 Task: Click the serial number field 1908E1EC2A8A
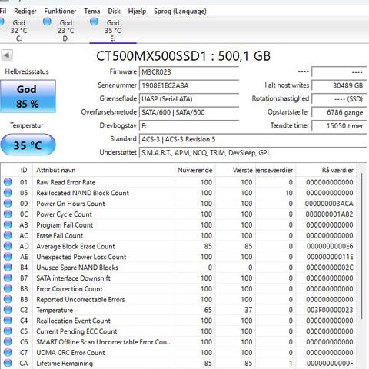coord(189,85)
